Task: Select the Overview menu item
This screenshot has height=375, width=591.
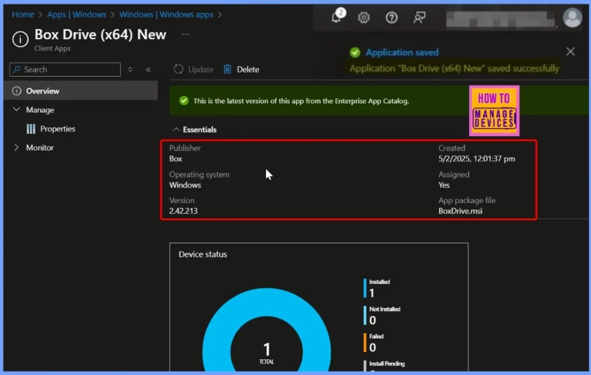Action: (81, 91)
